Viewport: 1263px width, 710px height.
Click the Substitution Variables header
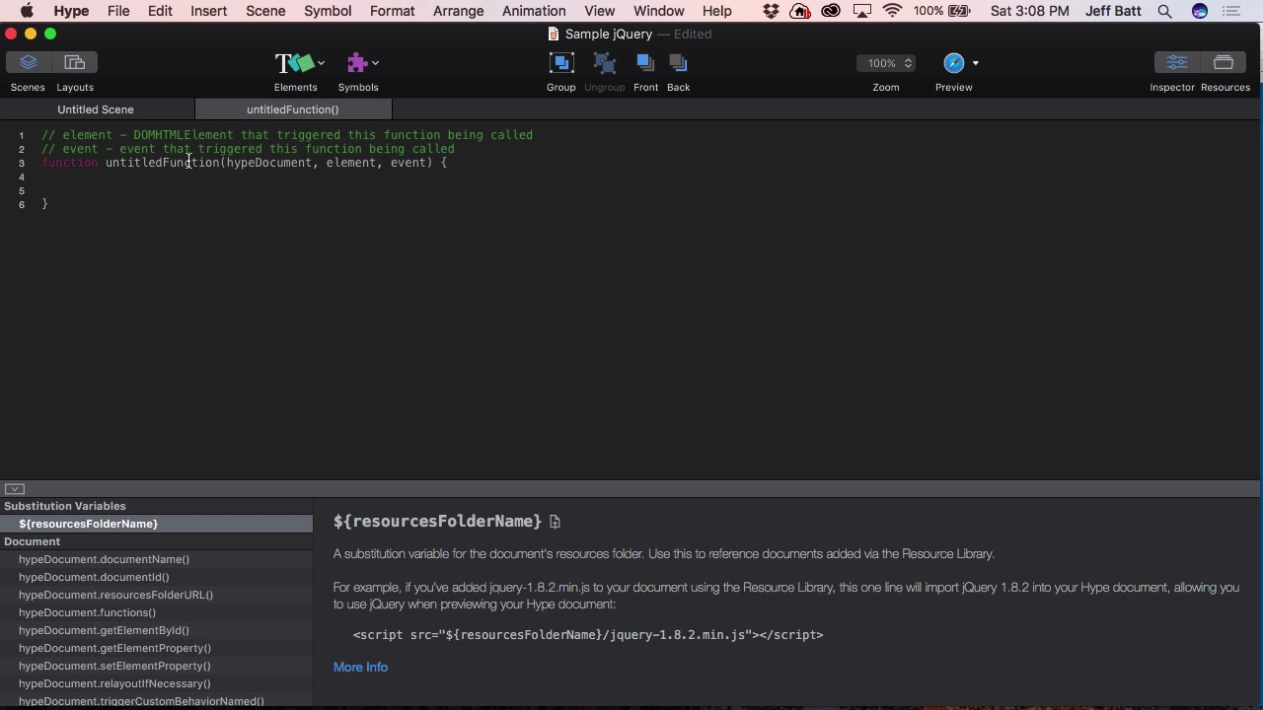(156, 506)
